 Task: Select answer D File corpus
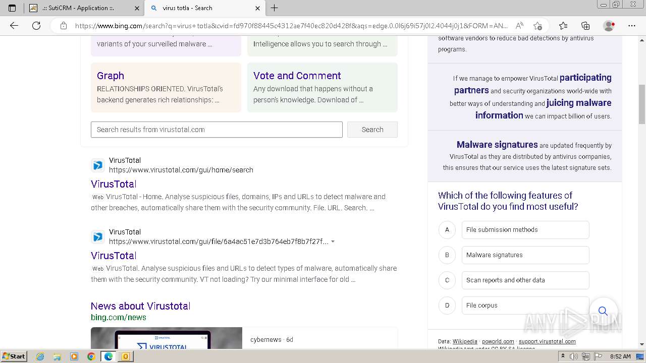pos(447,306)
